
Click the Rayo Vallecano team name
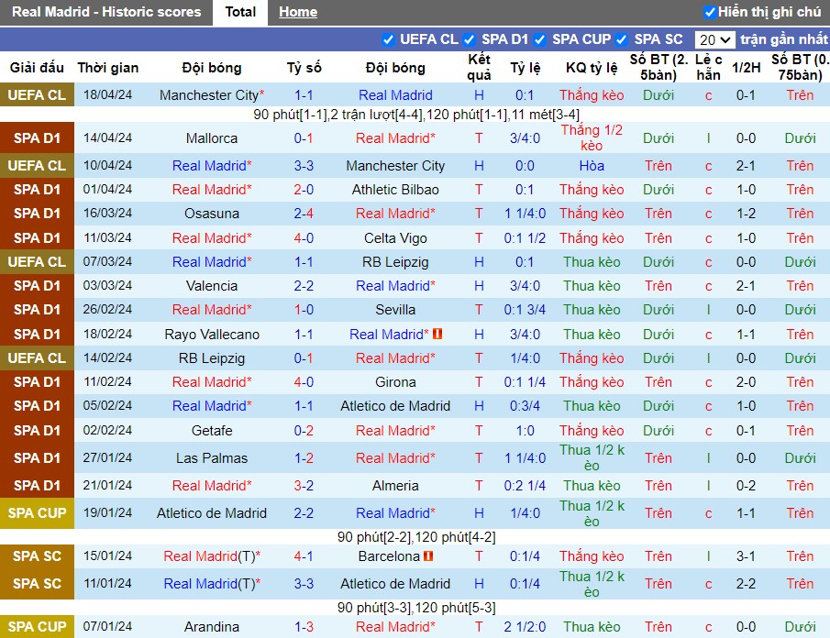coord(212,335)
